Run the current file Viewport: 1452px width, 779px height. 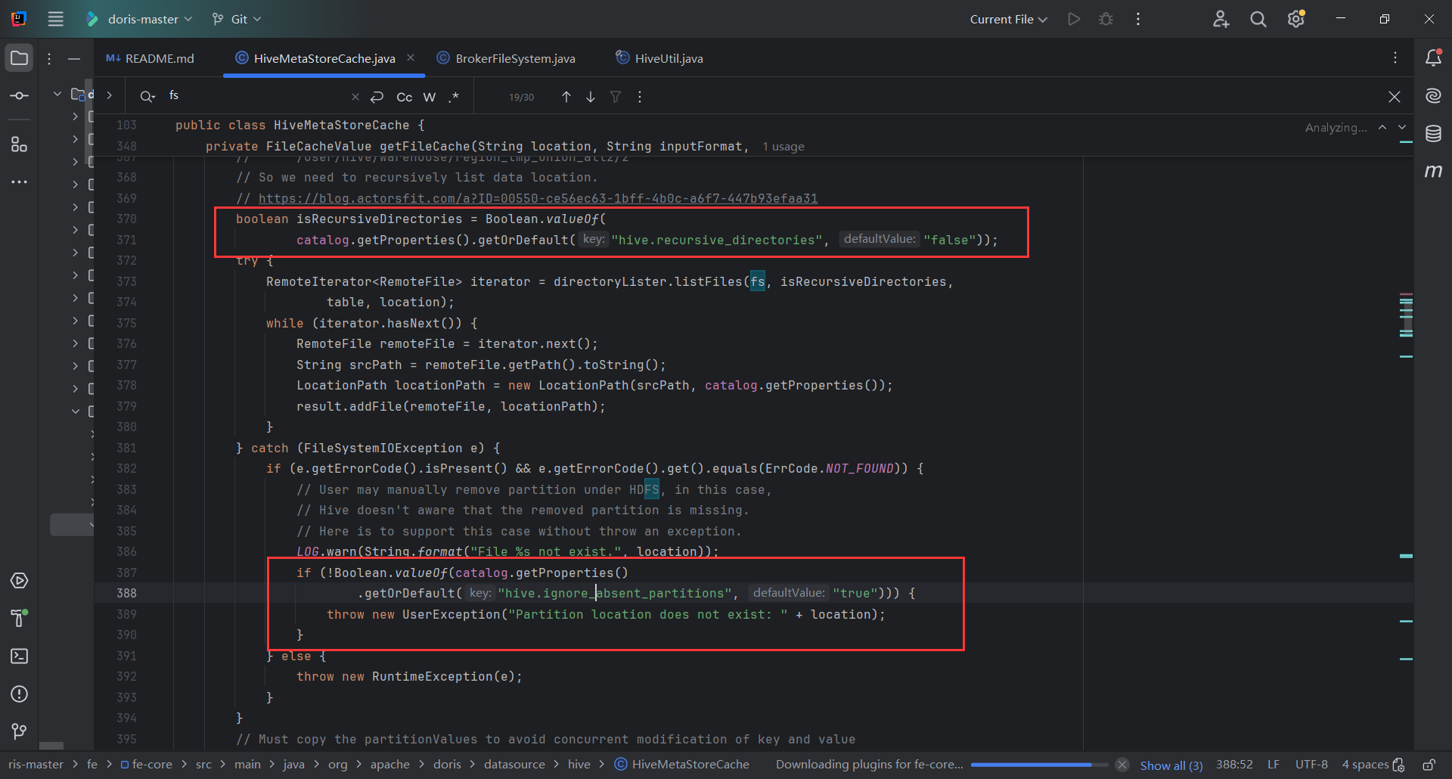pos(1073,18)
